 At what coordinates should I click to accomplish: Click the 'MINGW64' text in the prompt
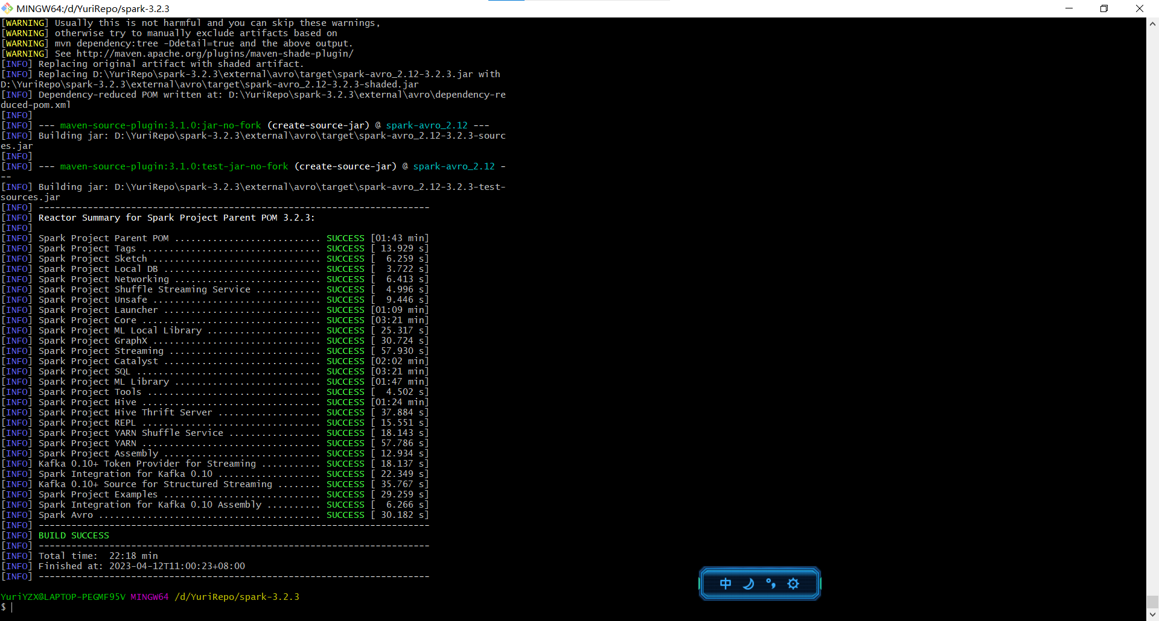click(150, 597)
